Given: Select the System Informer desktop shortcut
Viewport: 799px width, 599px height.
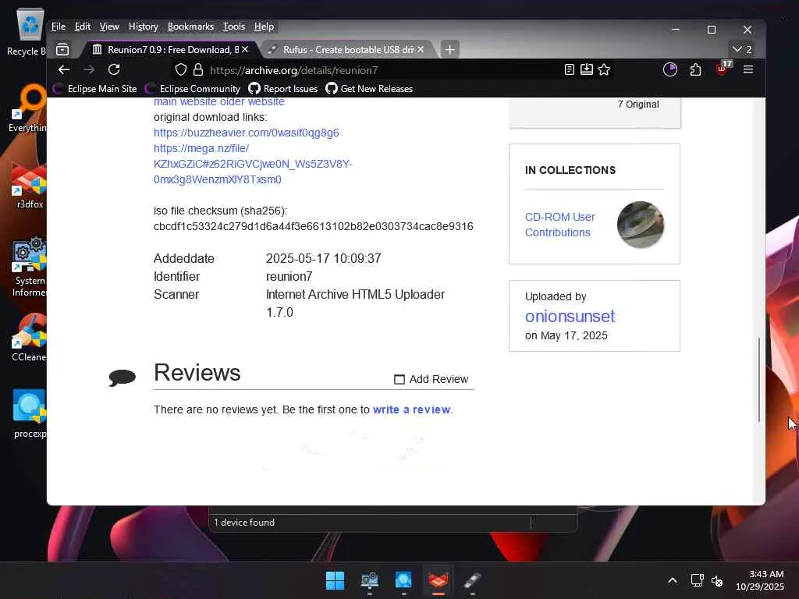Looking at the screenshot, I should click(29, 267).
